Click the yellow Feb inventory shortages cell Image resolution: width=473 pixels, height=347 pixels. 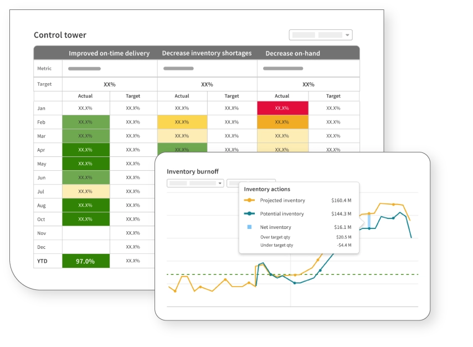click(x=182, y=122)
